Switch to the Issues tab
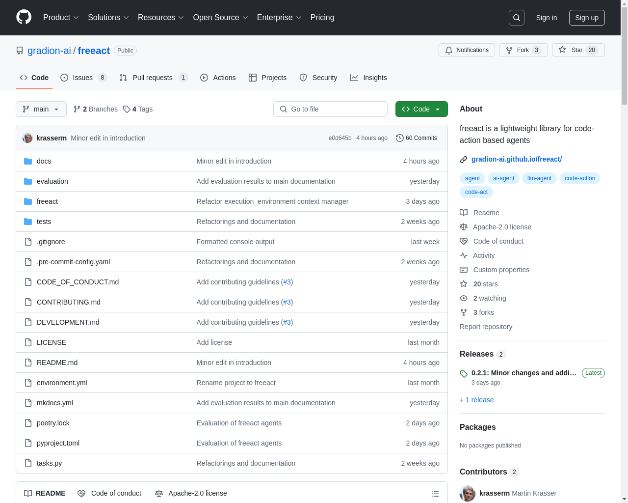The height and width of the screenshot is (503, 628). pos(83,78)
